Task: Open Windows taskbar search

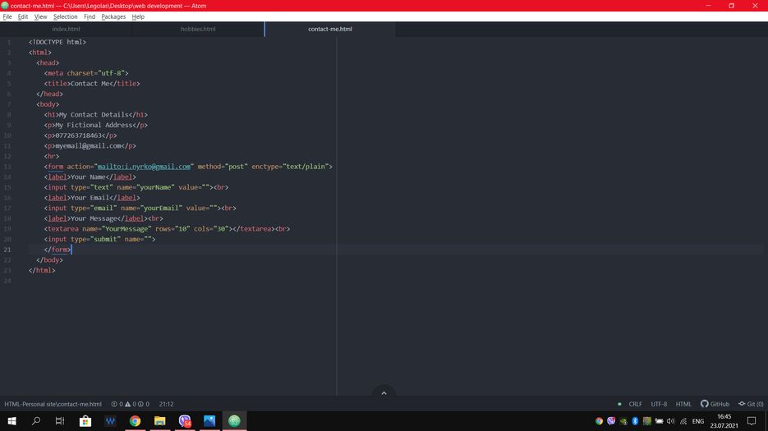Action: (x=36, y=420)
